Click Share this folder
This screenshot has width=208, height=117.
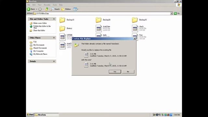39,31
